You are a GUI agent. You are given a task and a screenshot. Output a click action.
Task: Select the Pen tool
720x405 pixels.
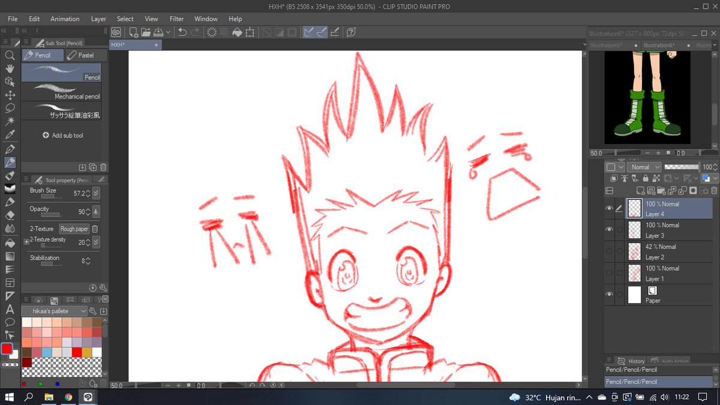click(10, 149)
